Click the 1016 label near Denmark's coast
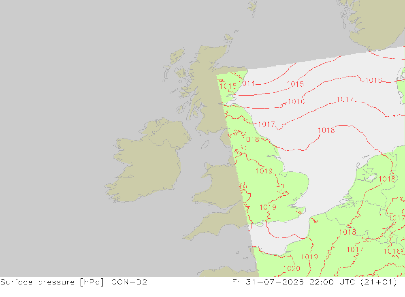This screenshot has width=405, height=297. 373,80
